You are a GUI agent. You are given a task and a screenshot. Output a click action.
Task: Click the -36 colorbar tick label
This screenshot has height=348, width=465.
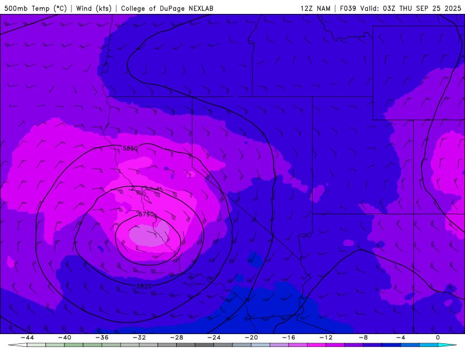coord(102,338)
